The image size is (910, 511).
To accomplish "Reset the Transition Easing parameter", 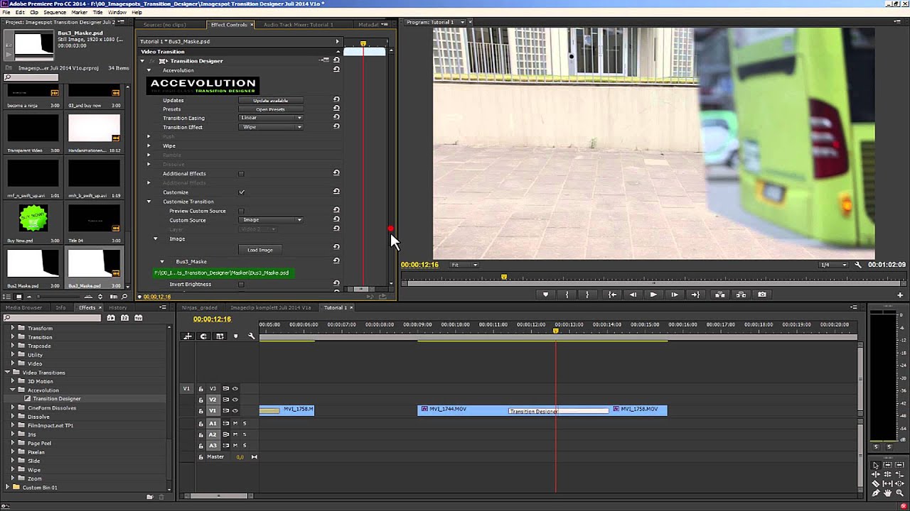I will click(x=336, y=118).
